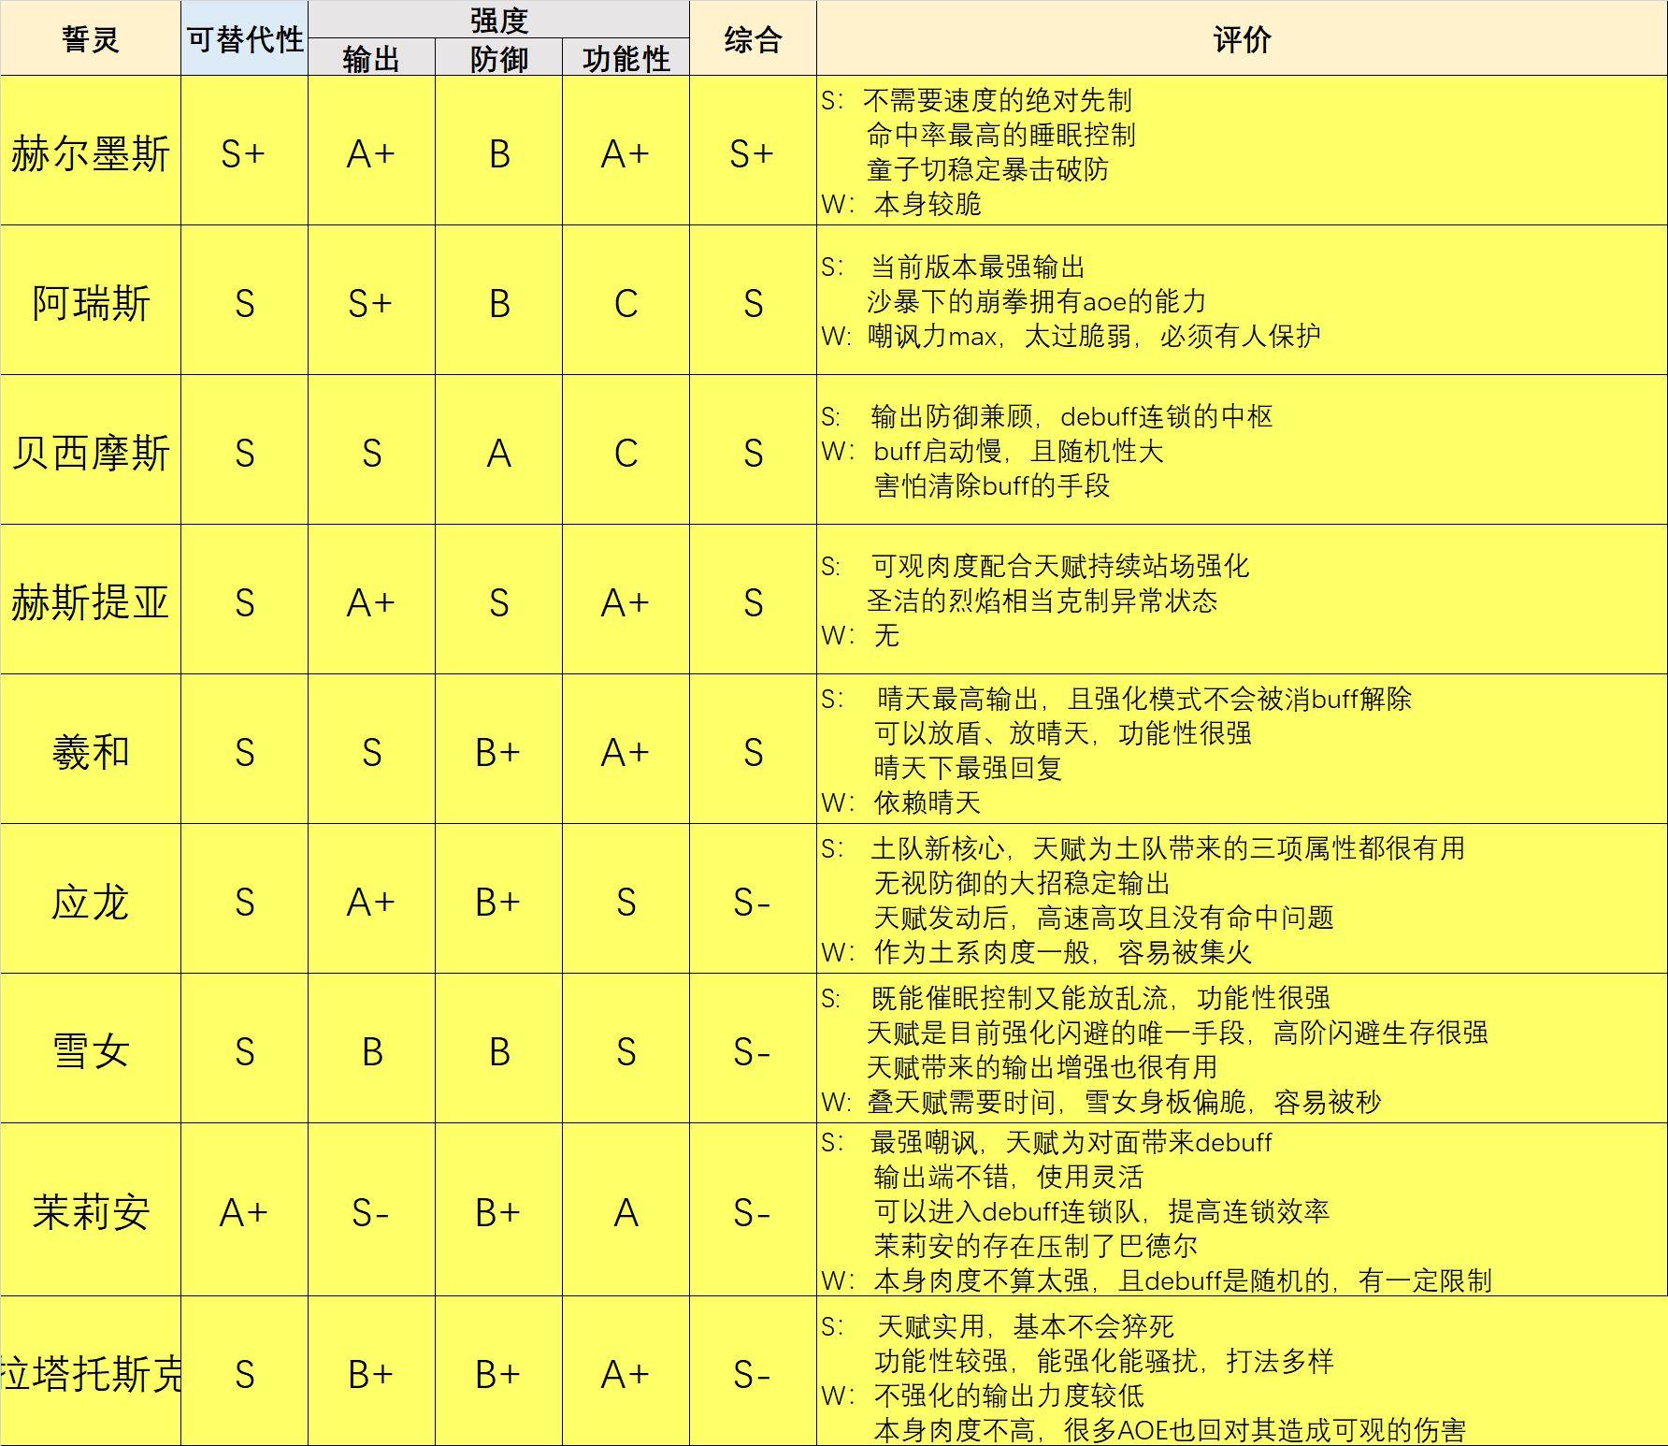Image resolution: width=1668 pixels, height=1446 pixels.
Task: Click text 晴天下最强回复
Action: click(x=968, y=768)
